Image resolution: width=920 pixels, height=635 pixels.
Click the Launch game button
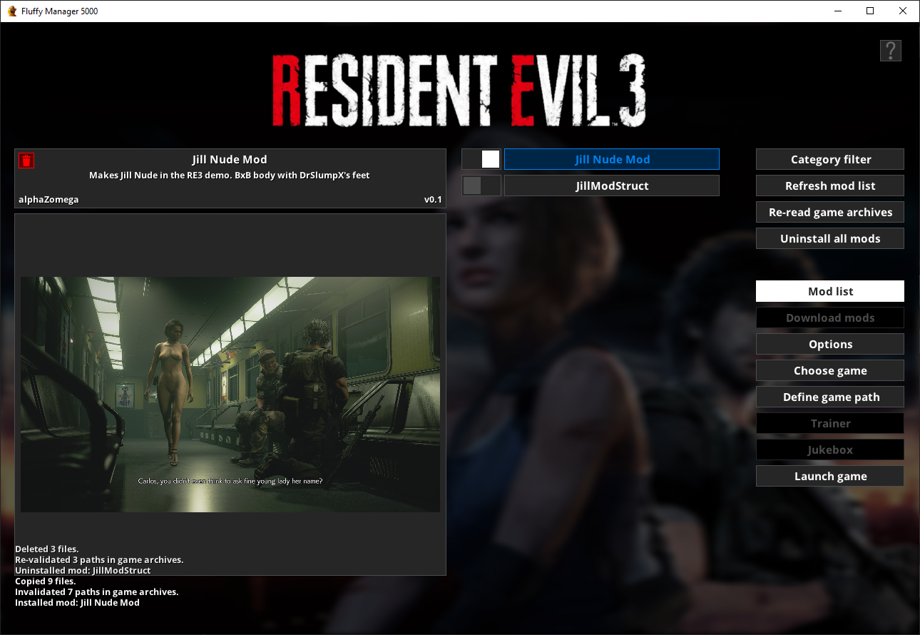click(830, 476)
